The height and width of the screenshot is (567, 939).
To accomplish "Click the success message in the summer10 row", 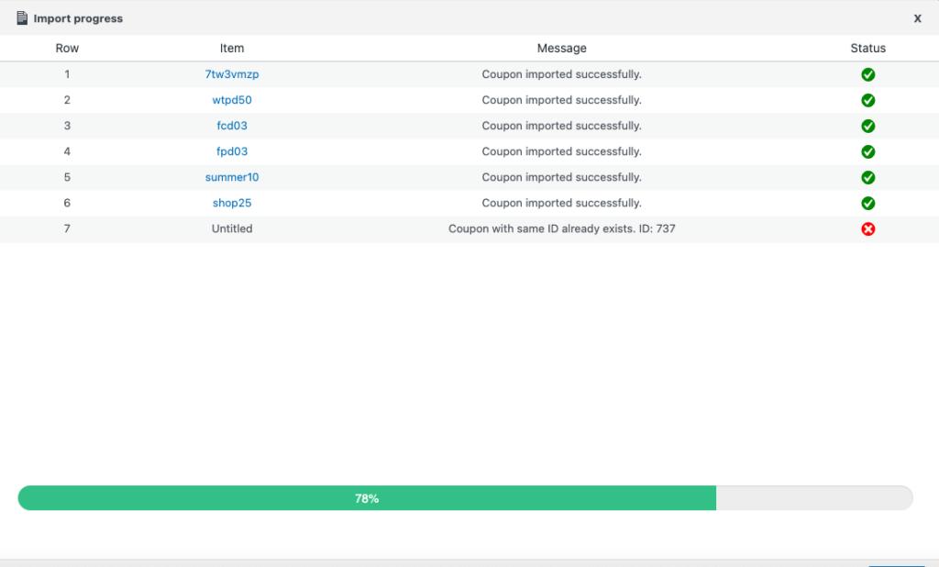I will [x=562, y=177].
